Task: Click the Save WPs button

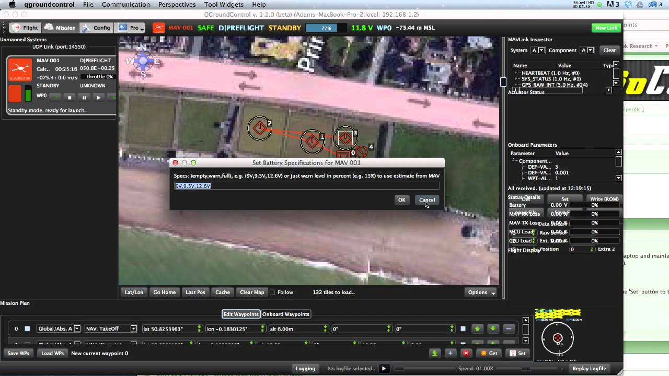Action: [x=18, y=354]
